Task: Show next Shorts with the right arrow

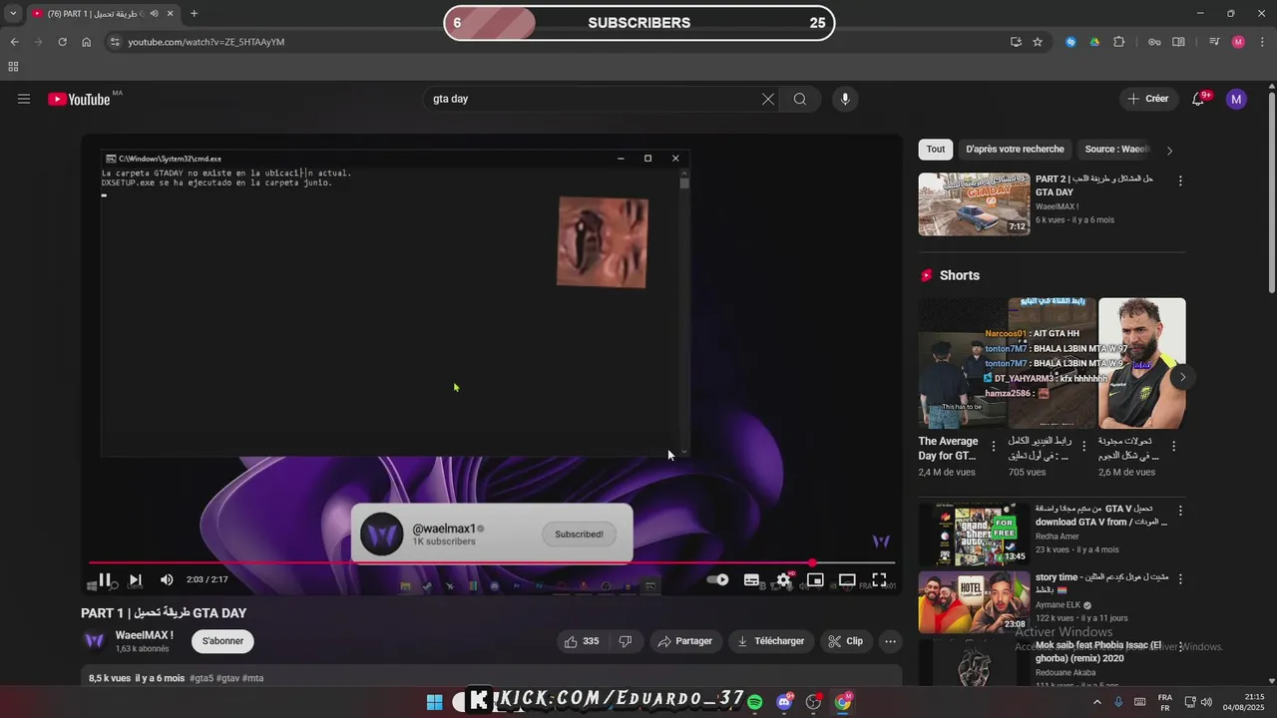Action: coord(1182,377)
